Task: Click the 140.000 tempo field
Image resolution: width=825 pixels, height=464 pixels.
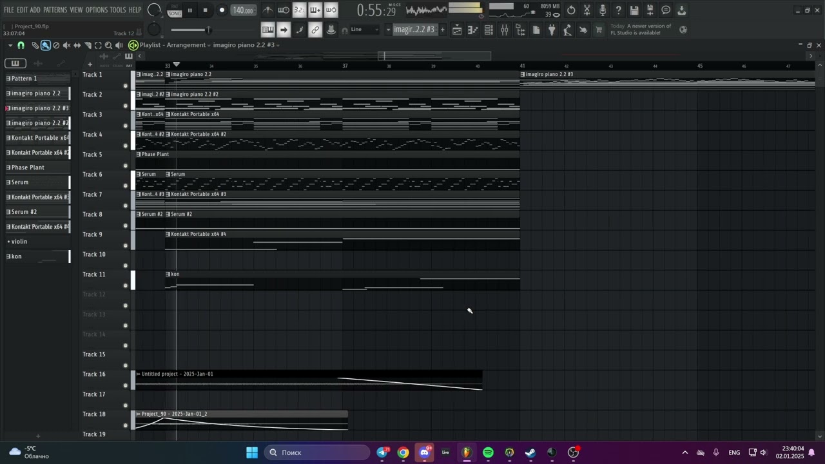Action: [x=242, y=10]
